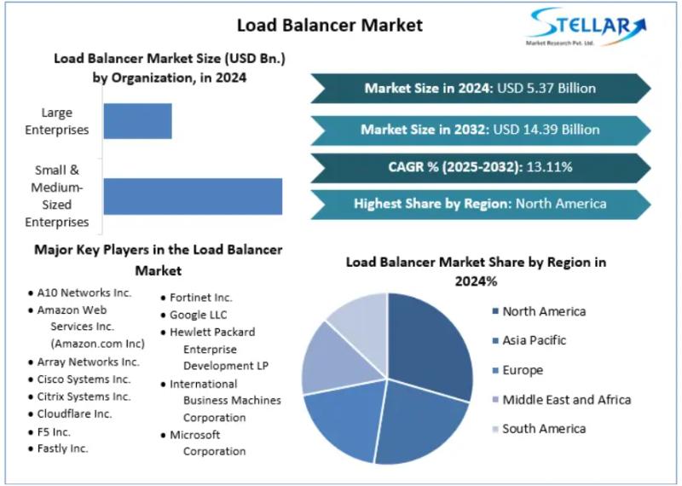Click the 'CAGR % (2025-2032): 13.11%' banner
The image size is (682, 486).
pos(480,167)
